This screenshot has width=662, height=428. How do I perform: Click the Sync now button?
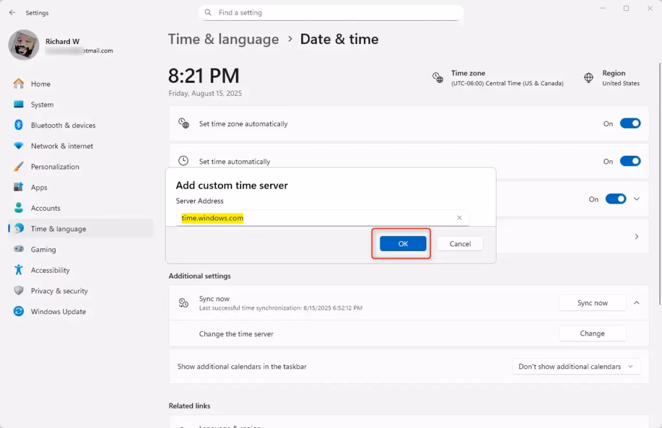[592, 303]
